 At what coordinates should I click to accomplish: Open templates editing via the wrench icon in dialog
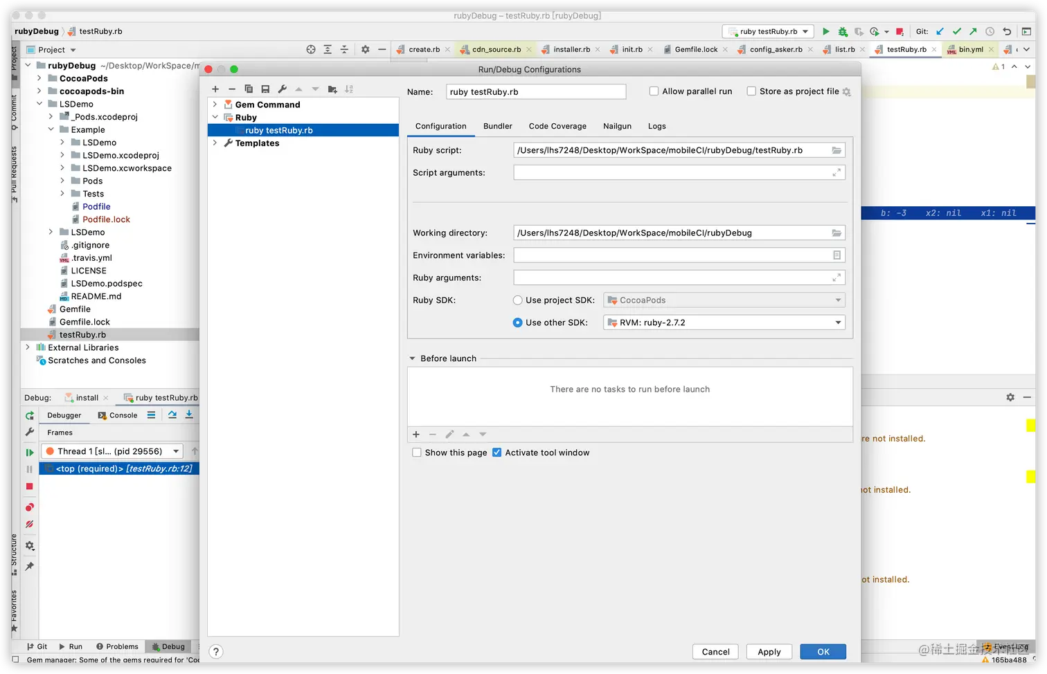tap(282, 89)
